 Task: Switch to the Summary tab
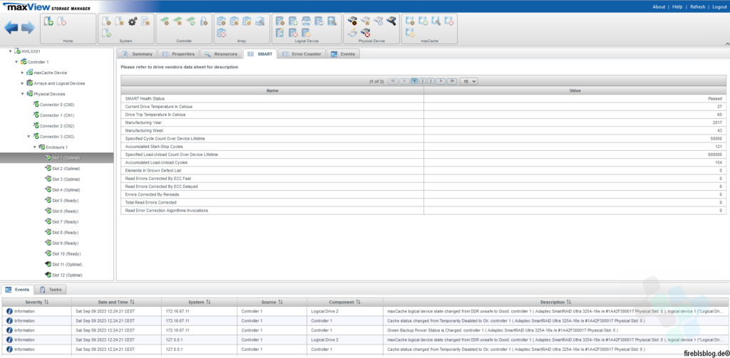137,54
